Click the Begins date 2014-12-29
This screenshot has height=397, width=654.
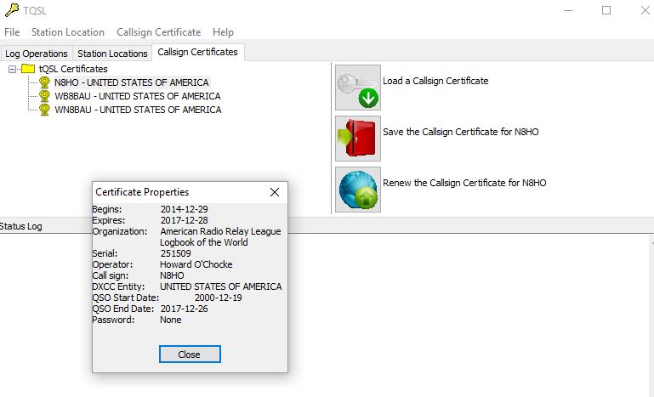coord(184,209)
